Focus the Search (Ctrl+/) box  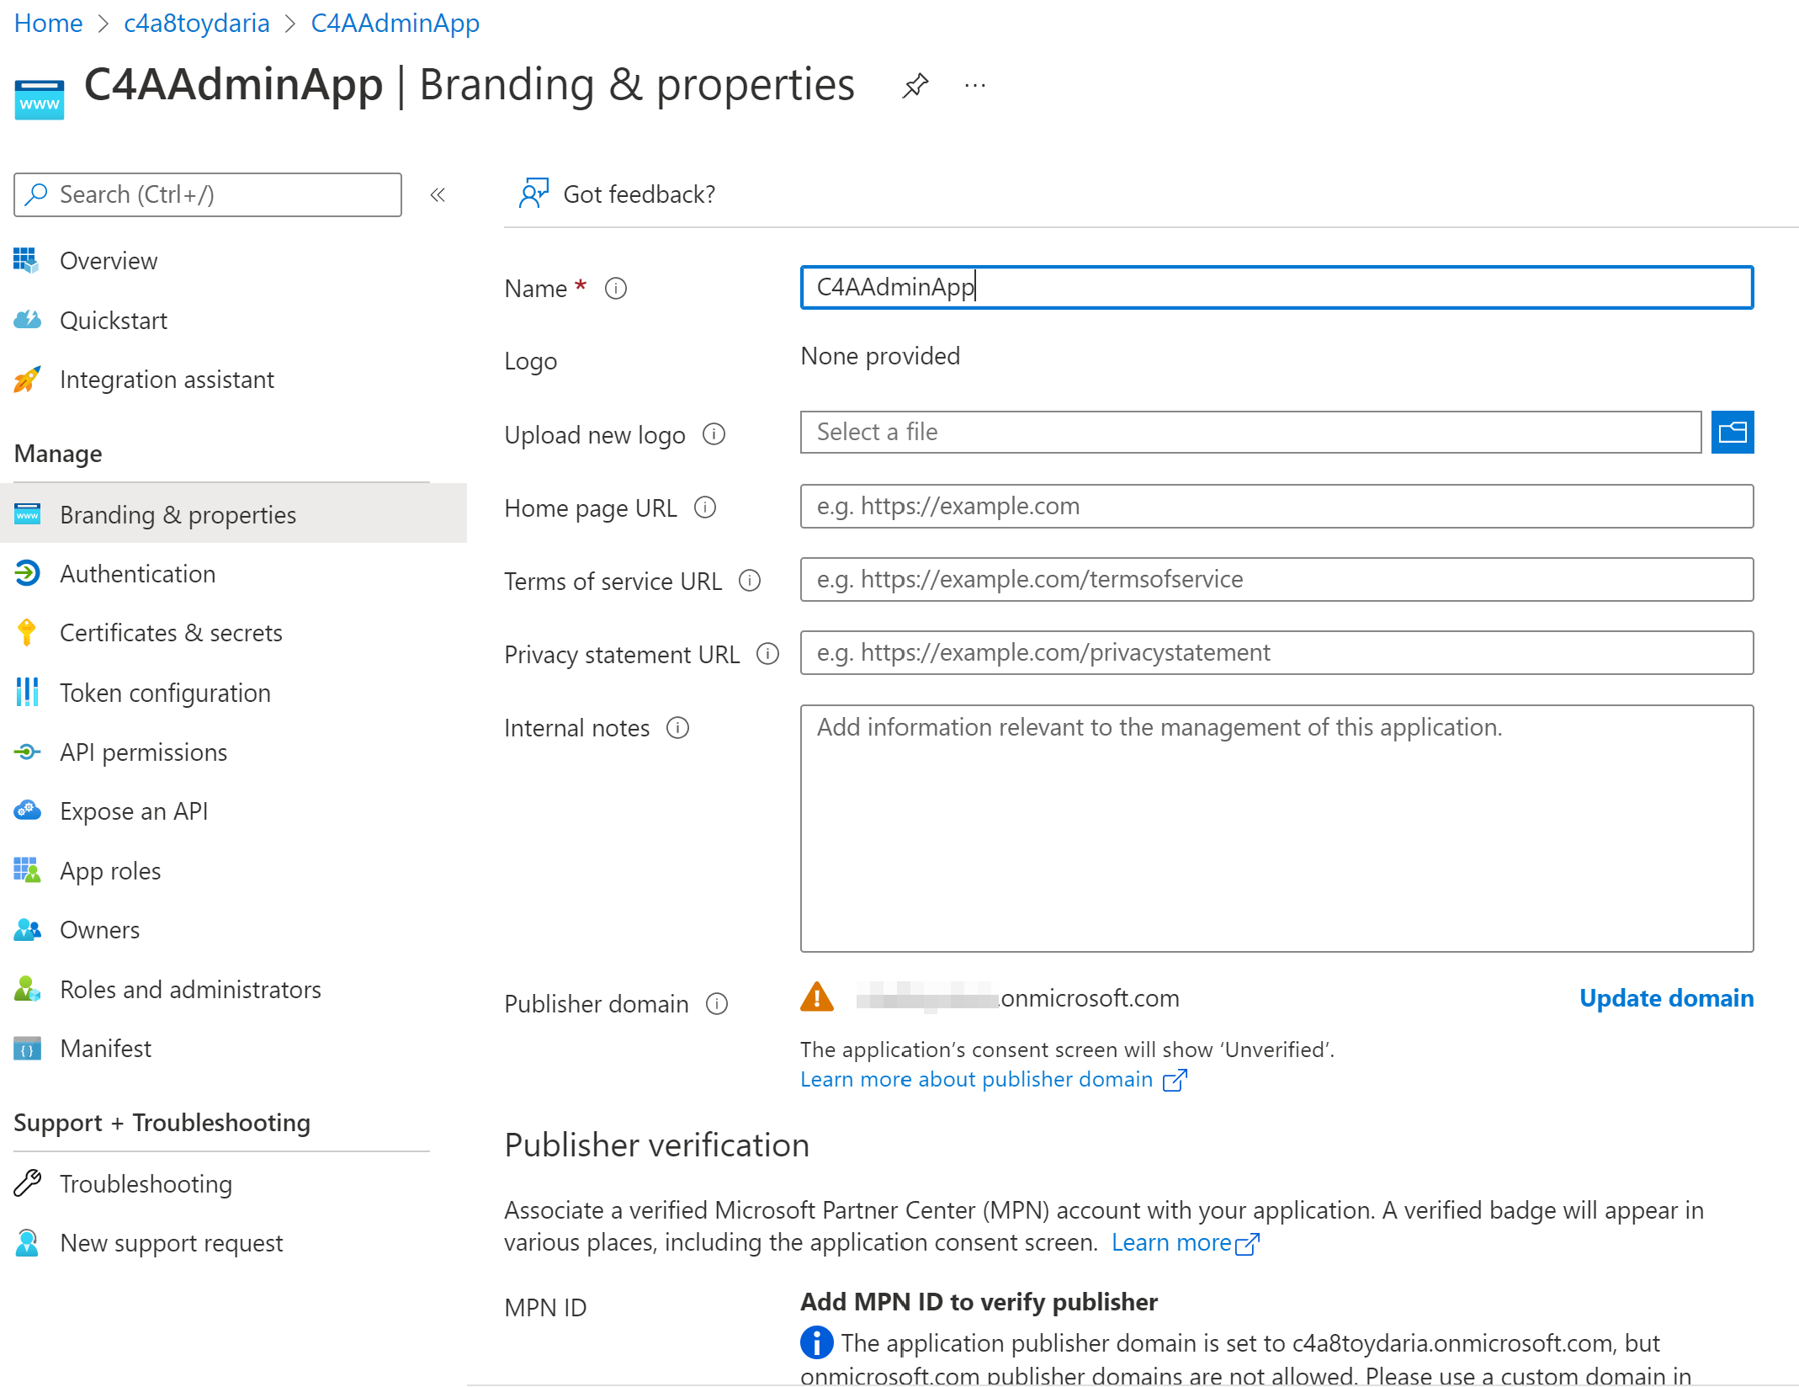208,194
